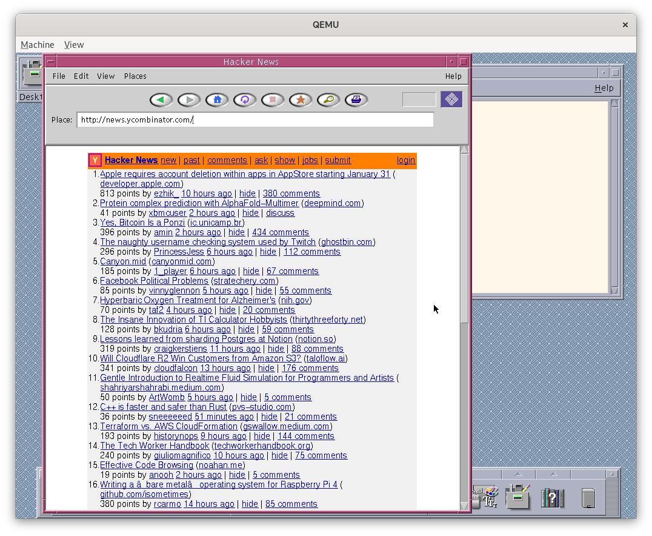Open 'Facebook Political Problems' story
Image resolution: width=652 pixels, height=536 pixels.
[x=154, y=281]
